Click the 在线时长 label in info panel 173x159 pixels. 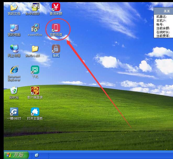(163, 32)
